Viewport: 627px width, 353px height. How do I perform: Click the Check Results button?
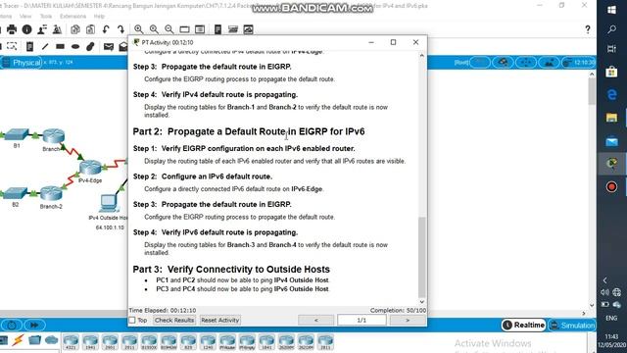(x=174, y=321)
